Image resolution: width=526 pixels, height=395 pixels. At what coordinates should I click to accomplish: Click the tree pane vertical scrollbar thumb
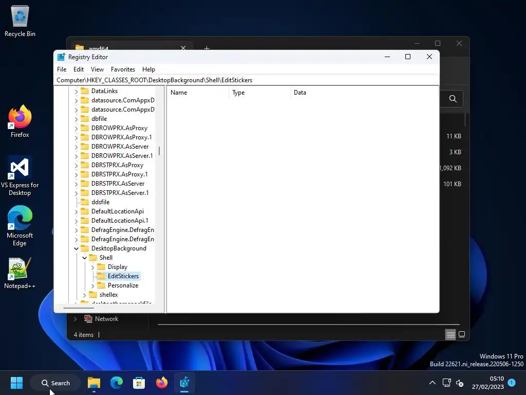(x=159, y=151)
